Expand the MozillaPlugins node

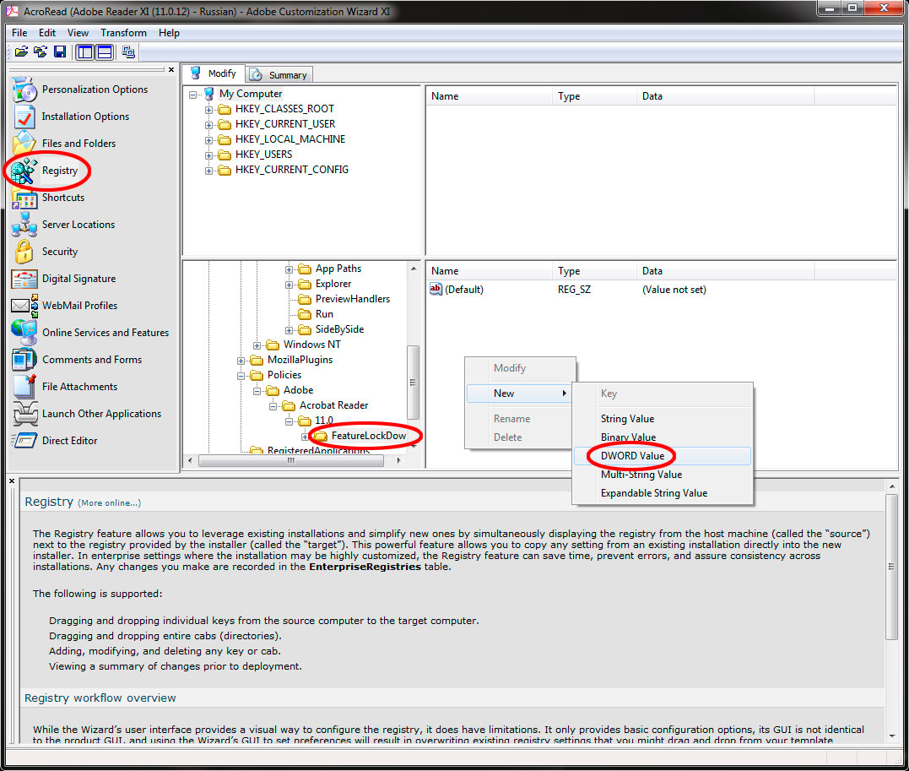241,361
